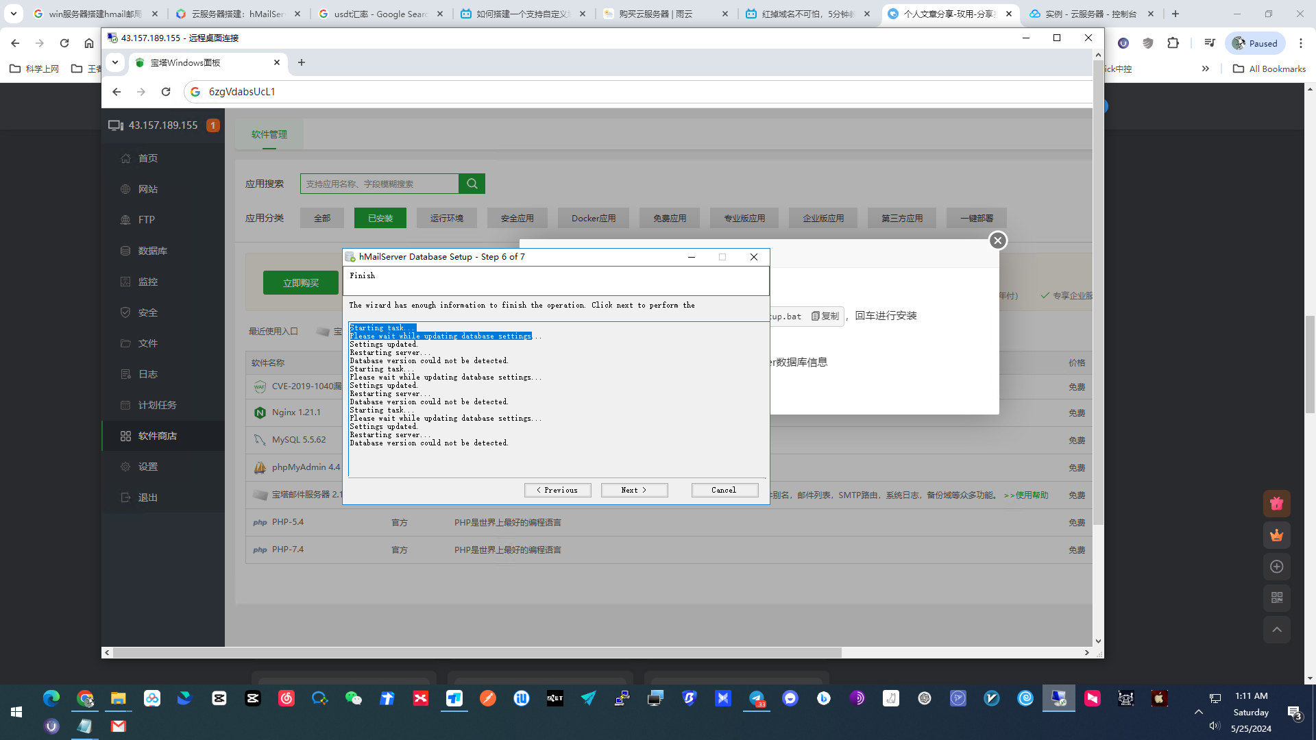Click the Nginx 1.21.1 row
The height and width of the screenshot is (740, 1316).
coord(295,412)
